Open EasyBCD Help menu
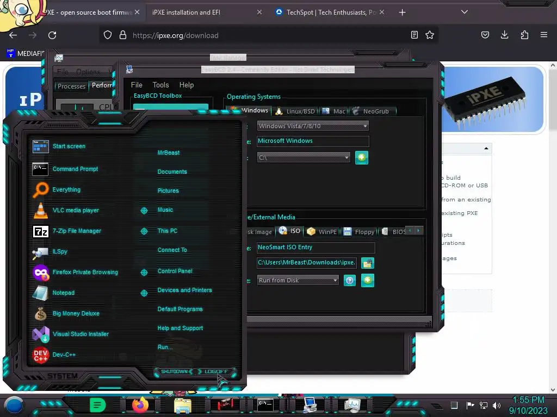The image size is (557, 417). (x=187, y=85)
